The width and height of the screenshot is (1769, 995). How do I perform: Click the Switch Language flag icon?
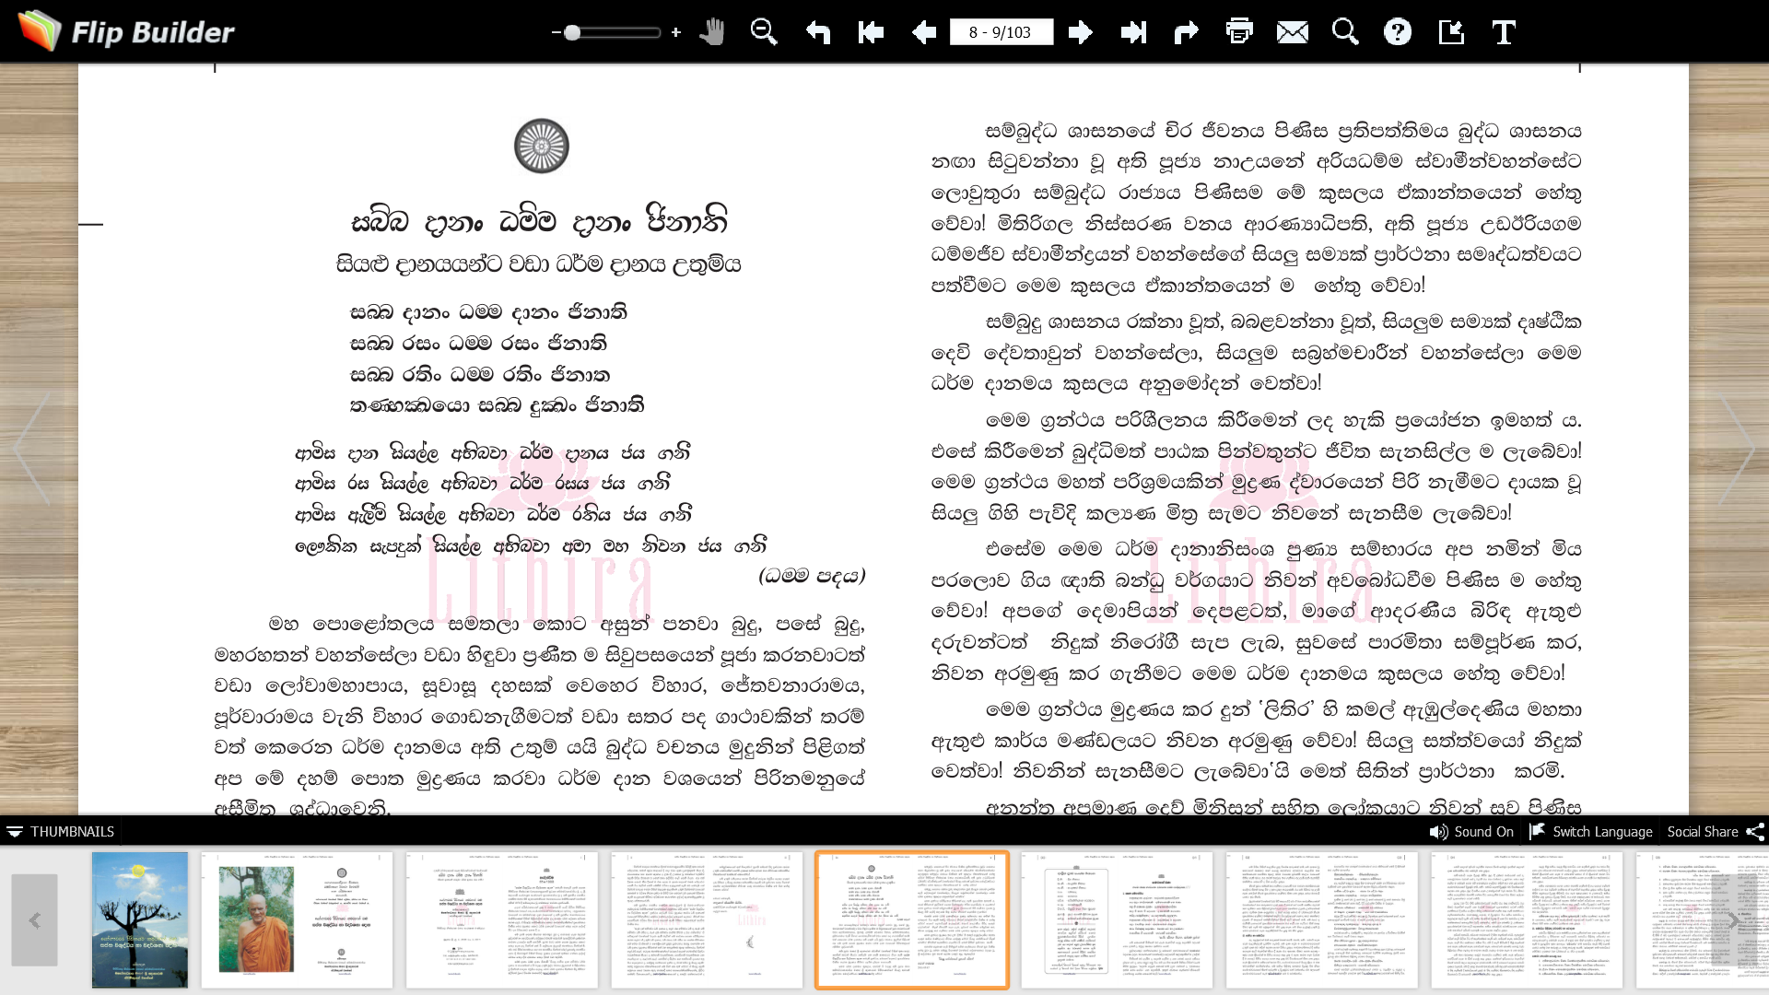1537,831
